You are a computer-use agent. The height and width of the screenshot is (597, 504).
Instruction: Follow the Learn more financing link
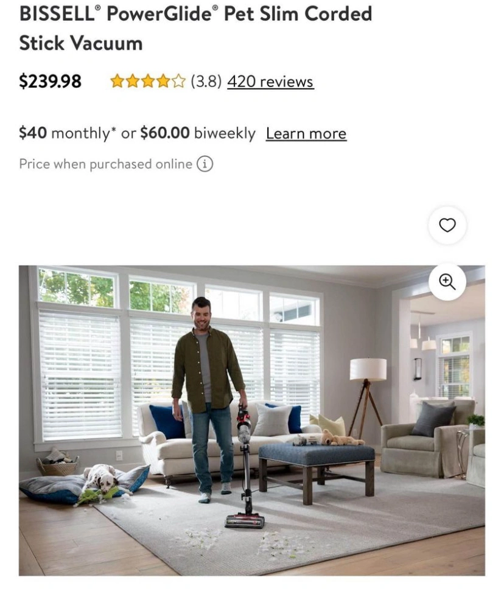click(306, 134)
